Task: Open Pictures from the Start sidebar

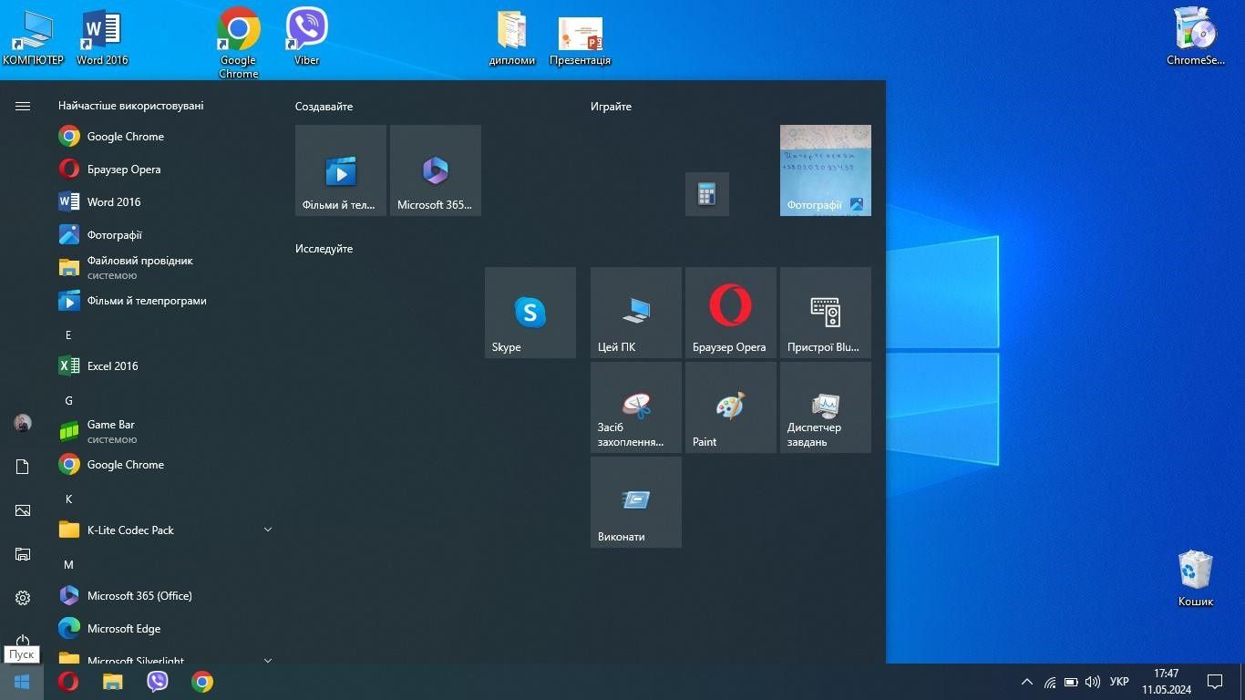Action: (23, 510)
